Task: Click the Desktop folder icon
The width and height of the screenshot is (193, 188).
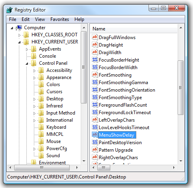Action: point(41,99)
